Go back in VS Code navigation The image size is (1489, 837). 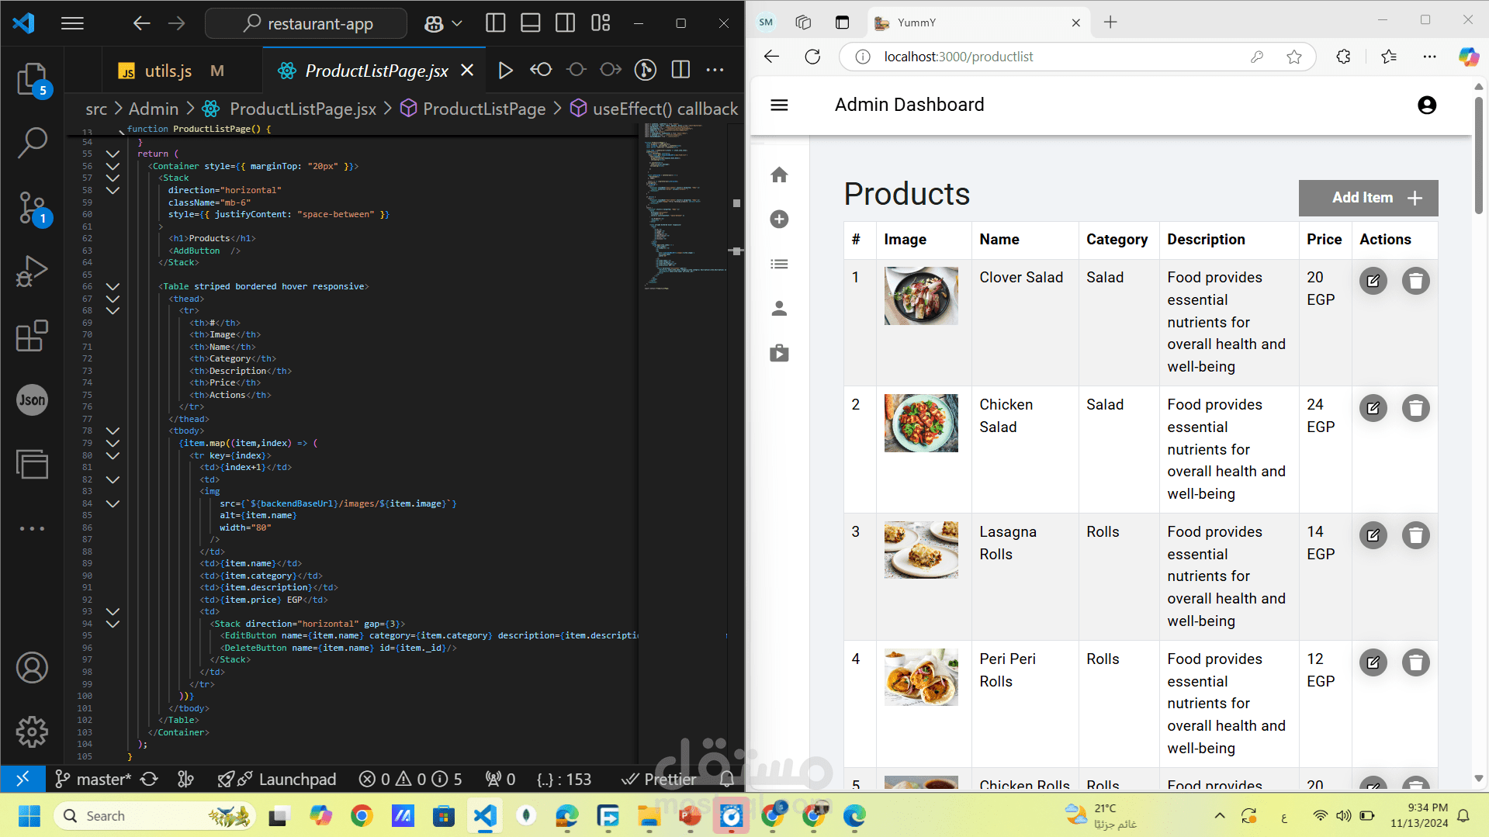141,23
